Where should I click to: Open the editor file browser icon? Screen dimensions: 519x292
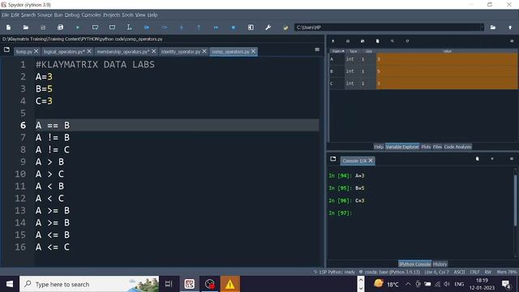coord(6,49)
